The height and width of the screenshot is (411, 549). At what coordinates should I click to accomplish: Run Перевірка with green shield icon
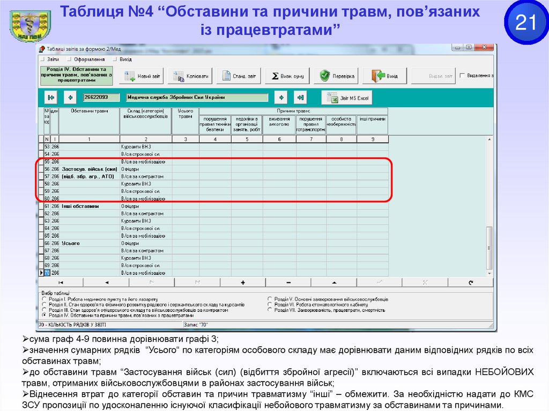(x=336, y=76)
